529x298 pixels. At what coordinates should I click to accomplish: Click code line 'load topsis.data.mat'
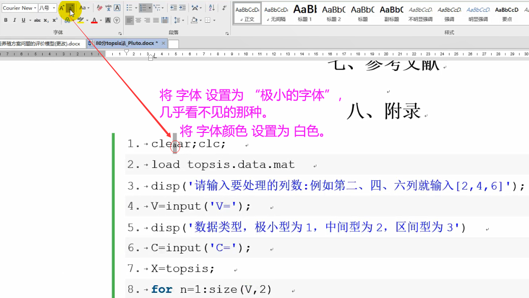(223, 165)
